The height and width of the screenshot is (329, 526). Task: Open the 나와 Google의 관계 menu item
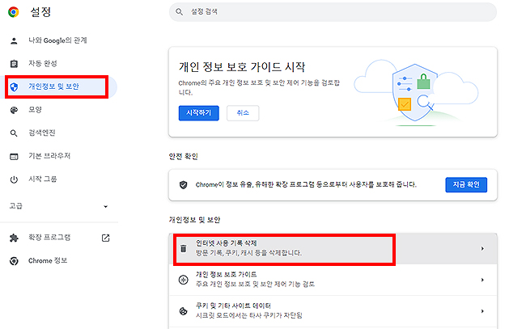coord(57,40)
